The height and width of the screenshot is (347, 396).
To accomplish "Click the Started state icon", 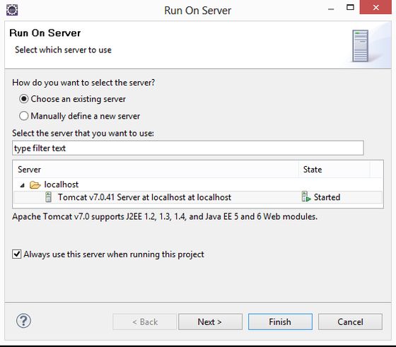I will click(305, 196).
